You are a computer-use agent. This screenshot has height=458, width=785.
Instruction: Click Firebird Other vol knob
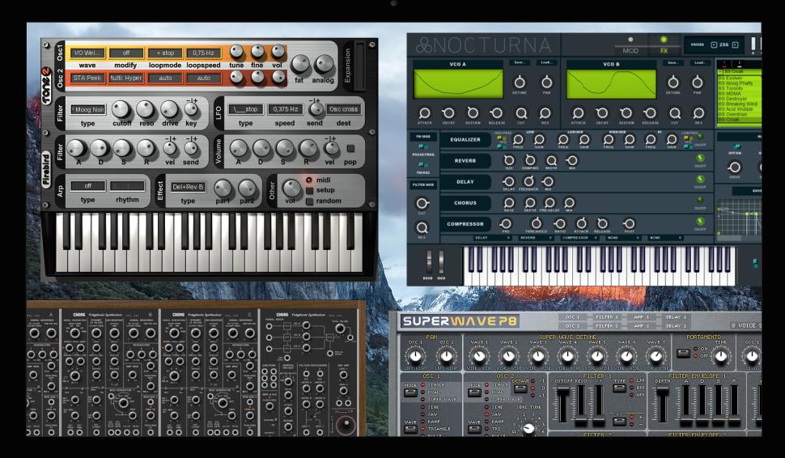[291, 189]
